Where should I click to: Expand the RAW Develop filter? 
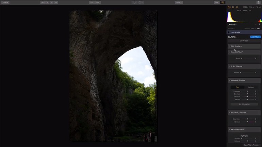(236, 46)
